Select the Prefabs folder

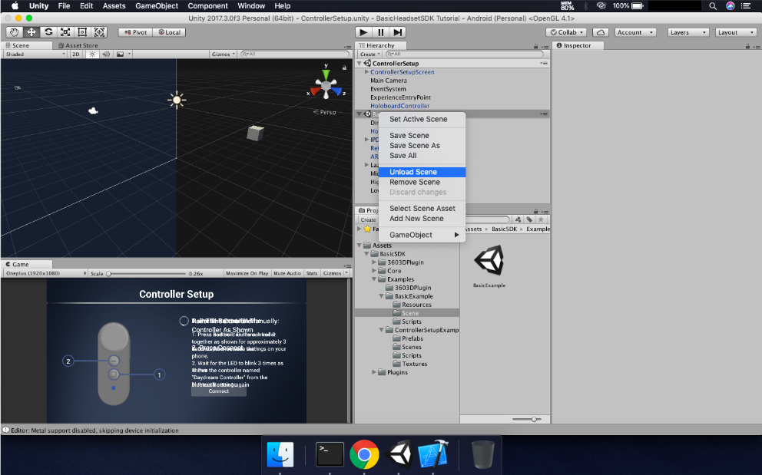412,338
